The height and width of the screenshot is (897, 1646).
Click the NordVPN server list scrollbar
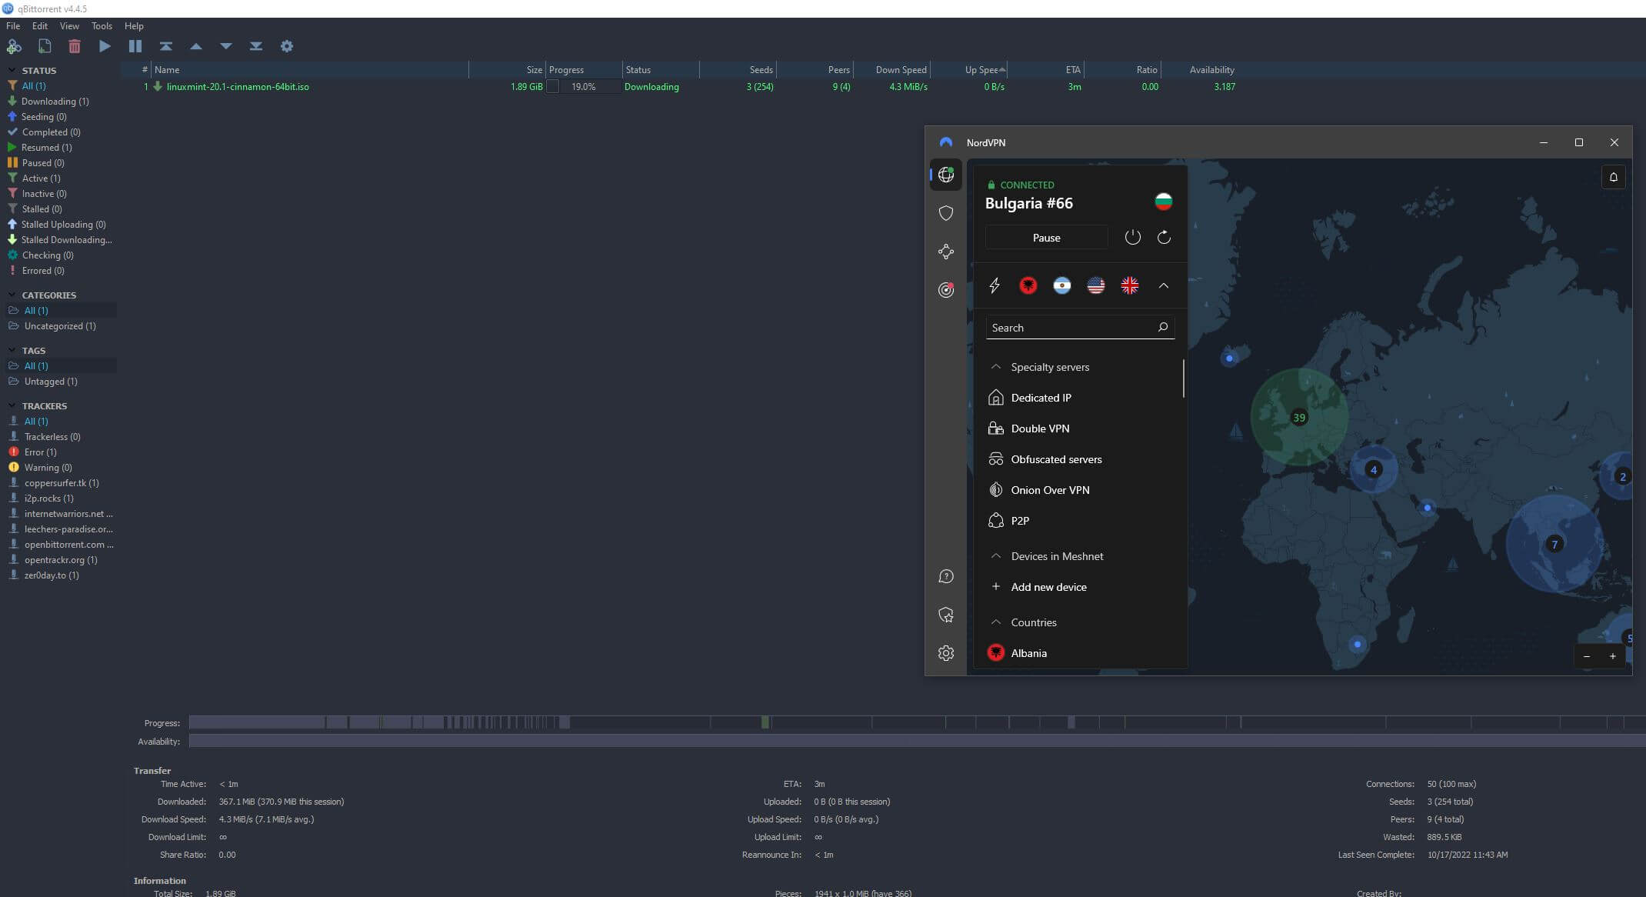1183,378
